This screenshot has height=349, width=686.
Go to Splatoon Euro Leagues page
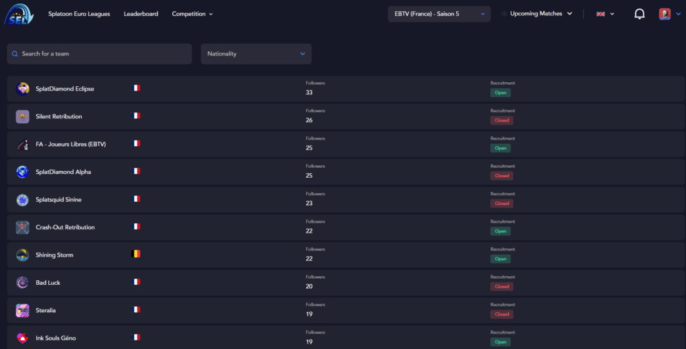point(79,14)
